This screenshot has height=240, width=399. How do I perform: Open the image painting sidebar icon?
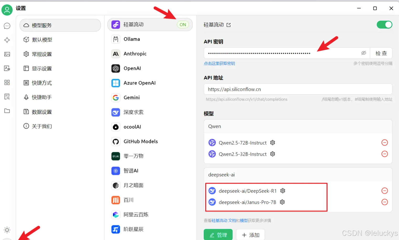(x=7, y=54)
